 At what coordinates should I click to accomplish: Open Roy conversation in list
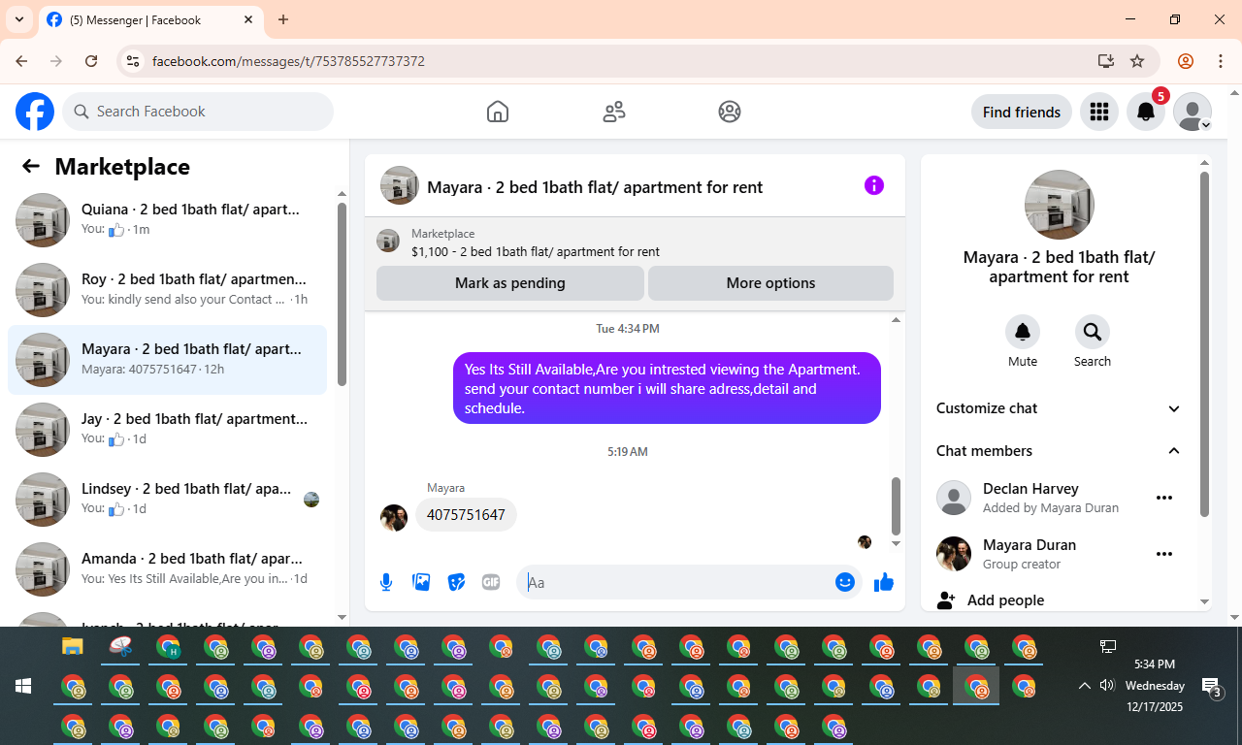point(167,290)
